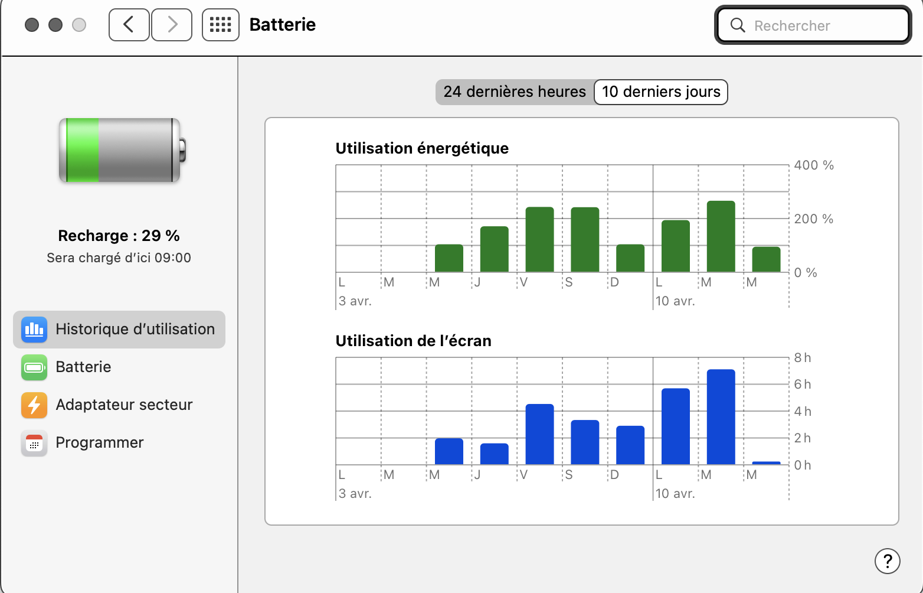Open the show-all preferences grid icon

coord(220,25)
